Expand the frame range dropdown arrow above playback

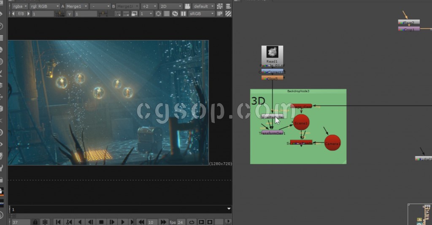[229, 209]
